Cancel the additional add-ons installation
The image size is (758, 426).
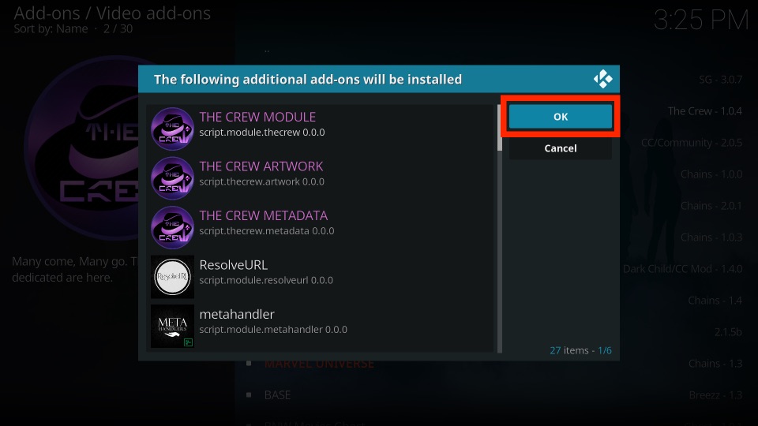(x=561, y=148)
